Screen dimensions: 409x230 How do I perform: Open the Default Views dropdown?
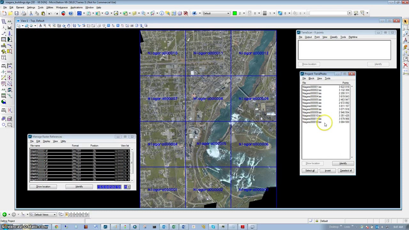[43, 214]
